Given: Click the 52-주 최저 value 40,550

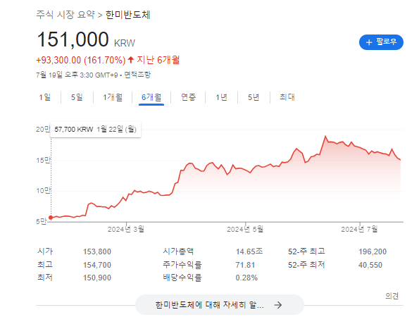Looking at the screenshot, I should [370, 265].
